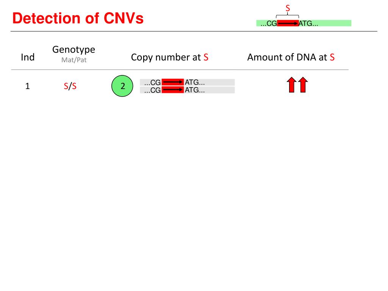Select the red arrow segment in green reference sequence
The width and height of the screenshot is (388, 291).
[x=288, y=23]
